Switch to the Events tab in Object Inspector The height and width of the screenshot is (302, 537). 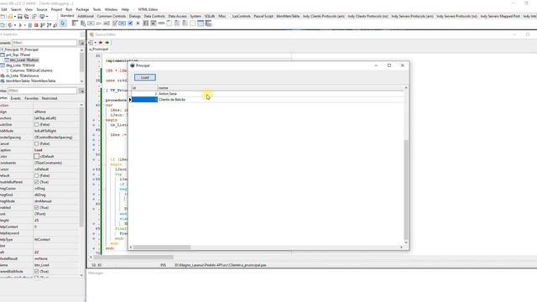coord(16,98)
